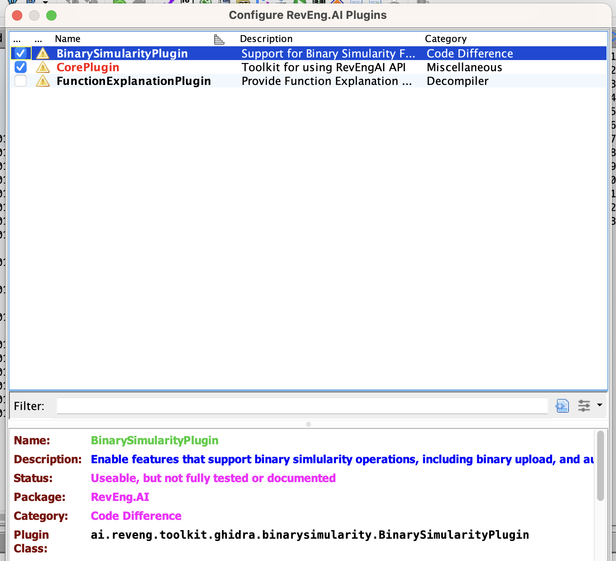Uncheck the BinarySimularityPlugin checkbox
Screen dimensions: 616x561
tap(21, 53)
